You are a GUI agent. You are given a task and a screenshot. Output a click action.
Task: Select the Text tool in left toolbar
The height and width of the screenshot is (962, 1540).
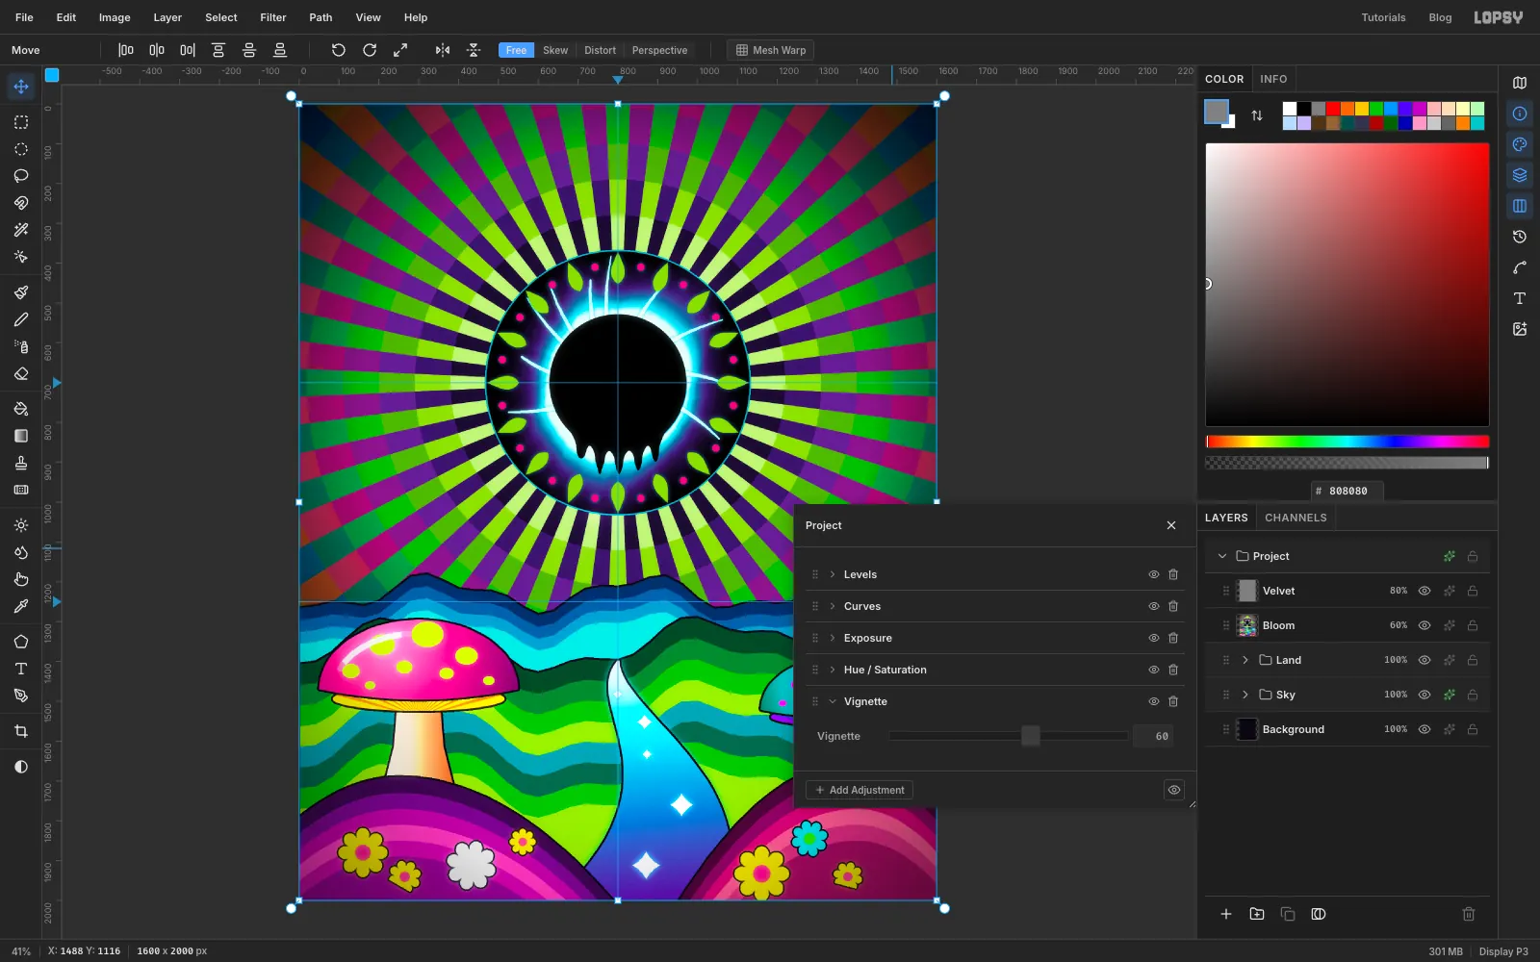21,669
